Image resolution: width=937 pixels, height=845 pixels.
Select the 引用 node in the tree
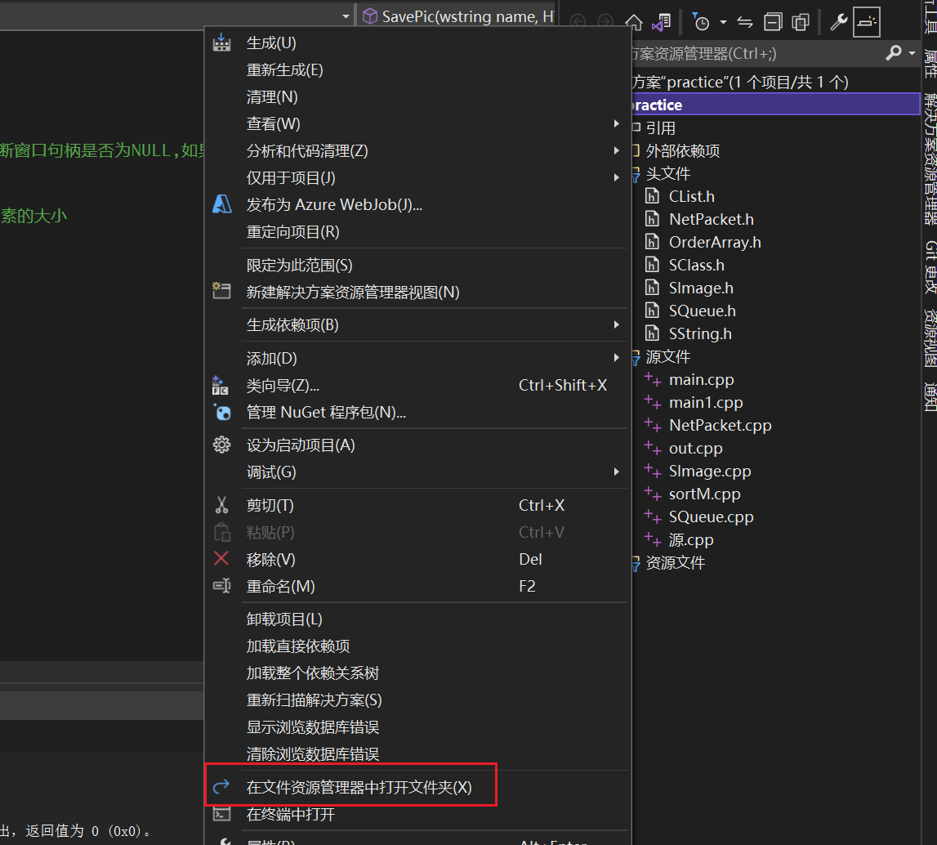coord(660,127)
